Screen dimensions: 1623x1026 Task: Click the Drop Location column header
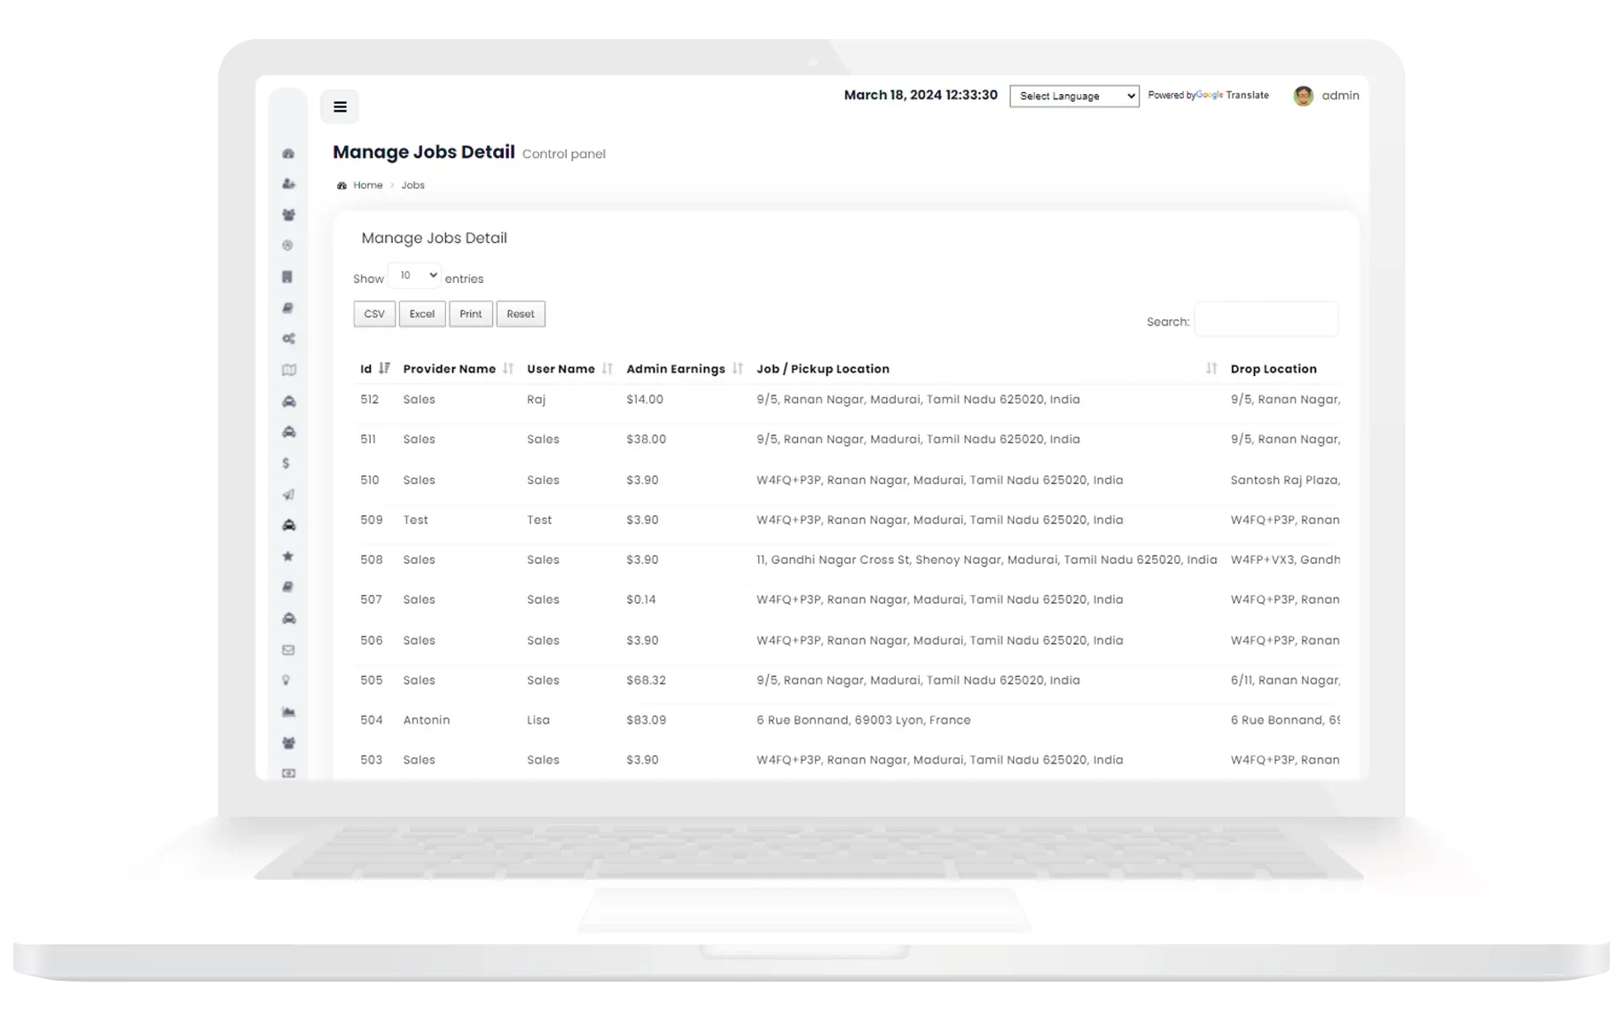click(1274, 369)
